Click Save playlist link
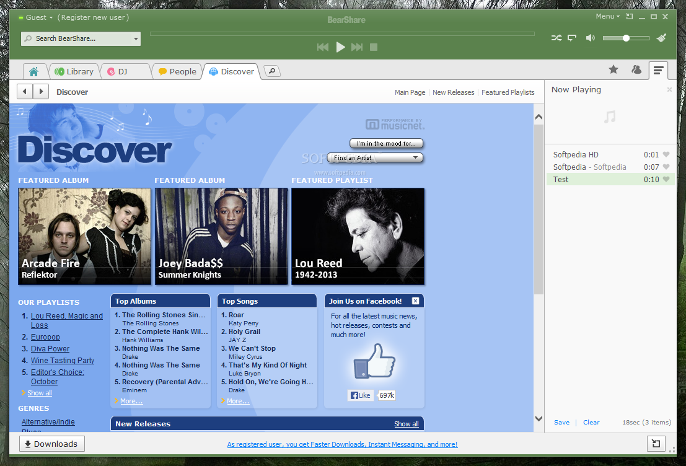Image resolution: width=686 pixels, height=466 pixels. click(x=561, y=422)
